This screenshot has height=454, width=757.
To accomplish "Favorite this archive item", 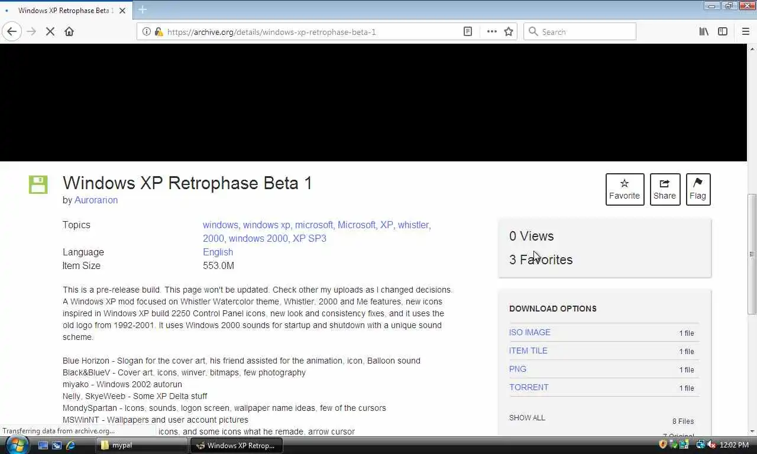I will pyautogui.click(x=625, y=189).
